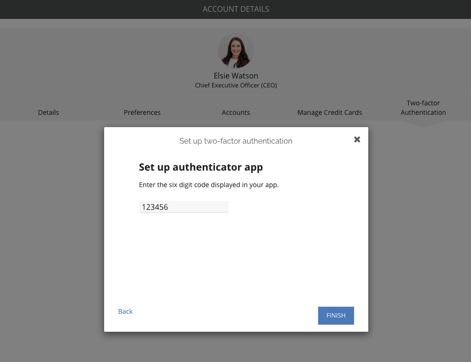Viewport: 471px width, 362px height.
Task: Click the ACCOUNT DETAILS header title
Action: (236, 9)
